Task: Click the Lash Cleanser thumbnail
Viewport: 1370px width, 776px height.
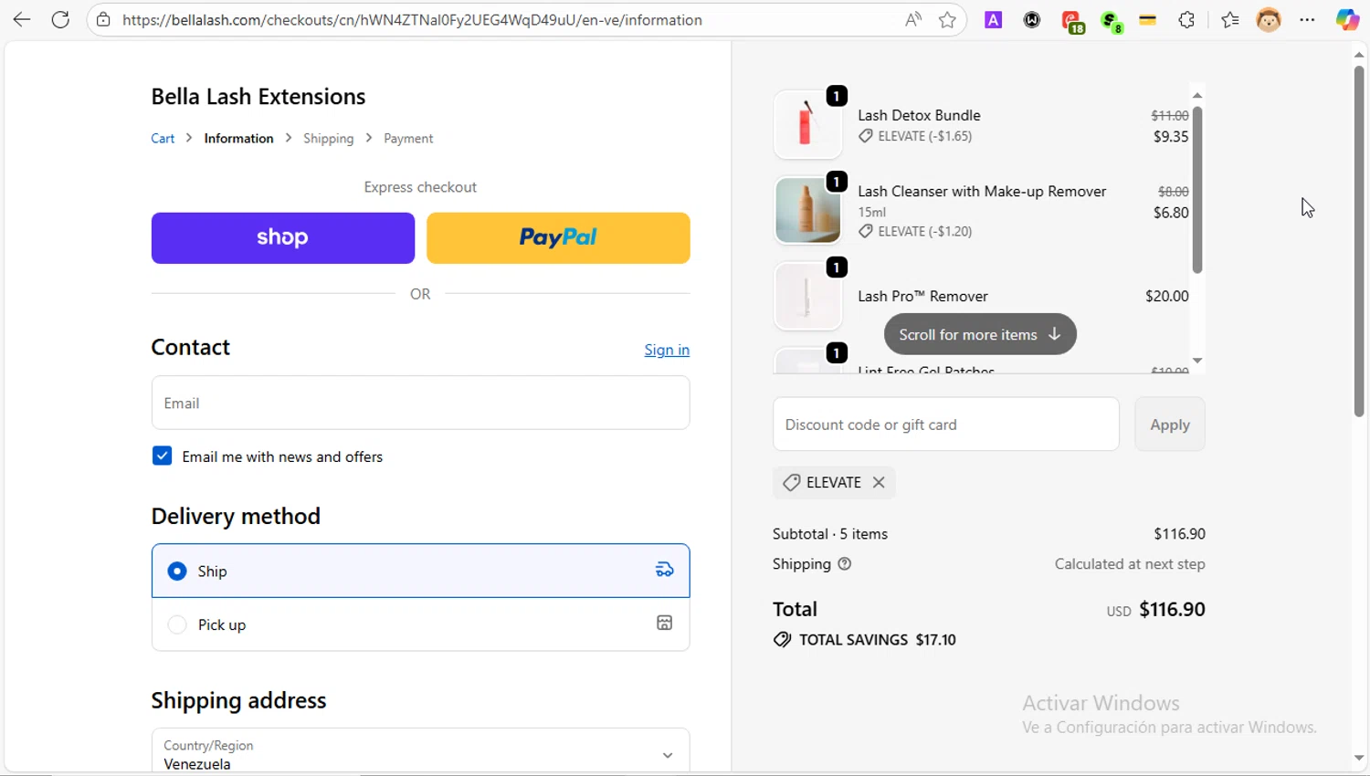Action: click(x=807, y=210)
